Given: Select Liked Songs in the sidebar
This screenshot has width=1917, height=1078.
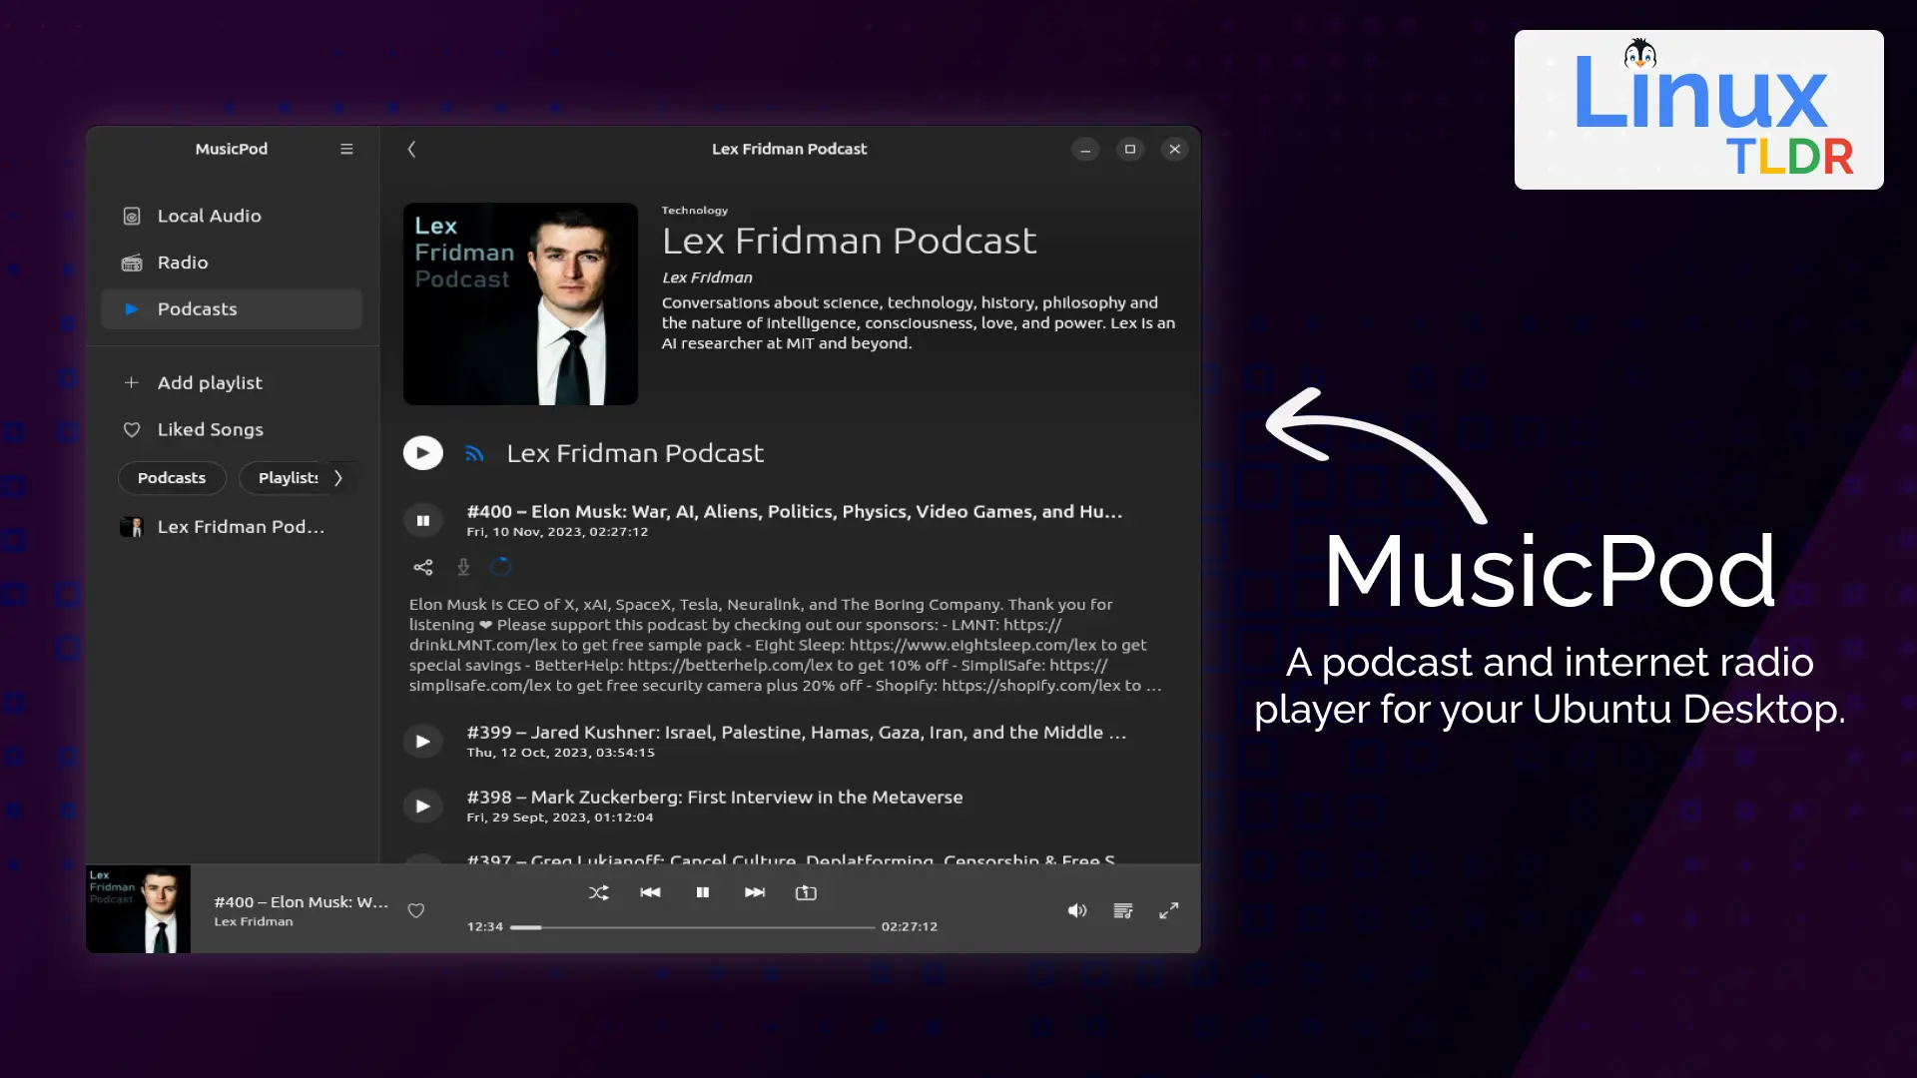Looking at the screenshot, I should coord(210,429).
